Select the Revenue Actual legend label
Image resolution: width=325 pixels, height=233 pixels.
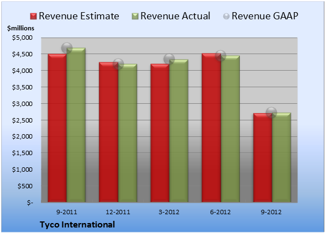175,16
